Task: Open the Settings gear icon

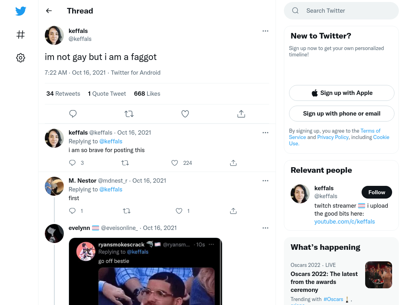Action: coord(21,58)
